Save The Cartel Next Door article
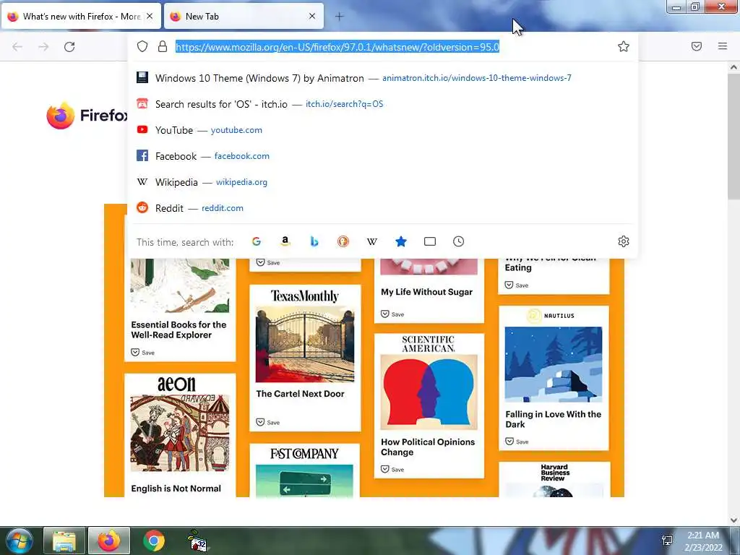The width and height of the screenshot is (740, 555). pyautogui.click(x=267, y=422)
